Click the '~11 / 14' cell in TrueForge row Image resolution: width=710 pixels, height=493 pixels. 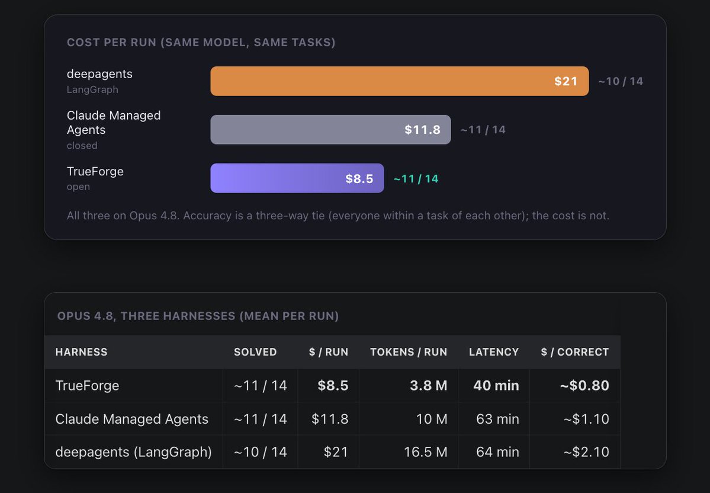pos(261,386)
